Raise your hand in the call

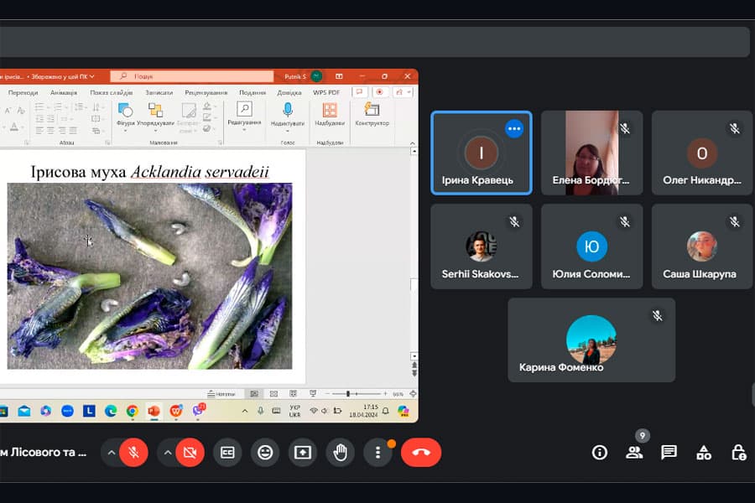tap(340, 453)
